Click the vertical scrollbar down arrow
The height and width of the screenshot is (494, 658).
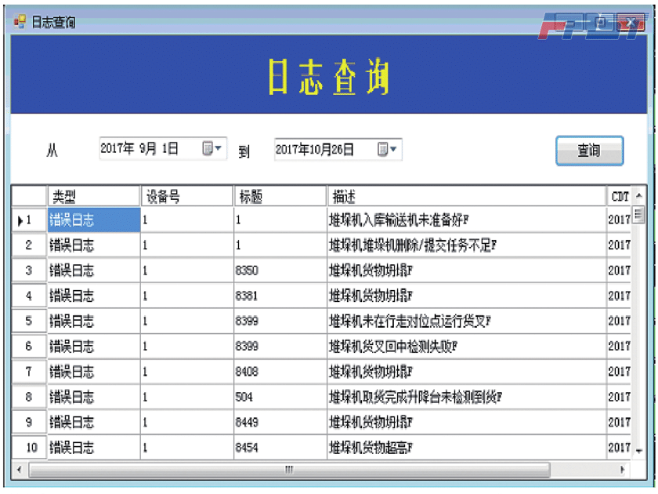[x=638, y=451]
